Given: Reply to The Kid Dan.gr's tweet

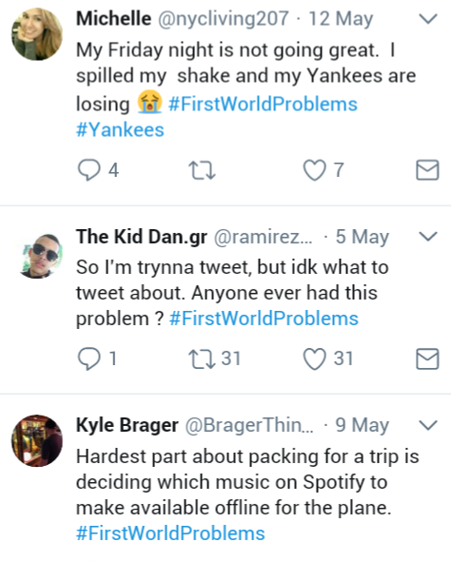Looking at the screenshot, I should point(89,359).
